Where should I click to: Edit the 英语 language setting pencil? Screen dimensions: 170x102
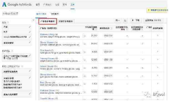(30, 32)
